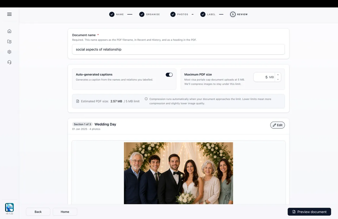Open the hamburger menu icon
The height and width of the screenshot is (219, 338).
pyautogui.click(x=9, y=14)
